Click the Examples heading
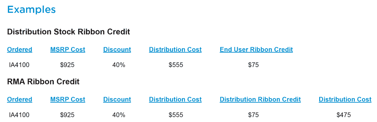Screen dimensions: 377x122 [31, 9]
